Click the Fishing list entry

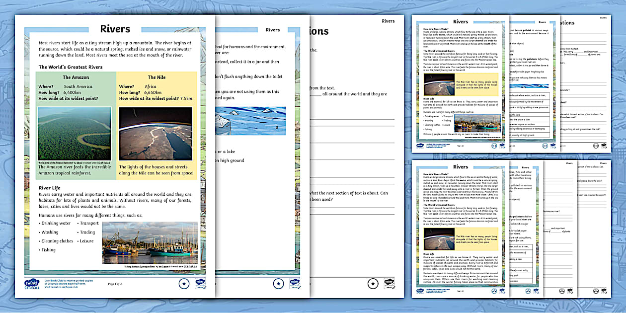(x=49, y=249)
